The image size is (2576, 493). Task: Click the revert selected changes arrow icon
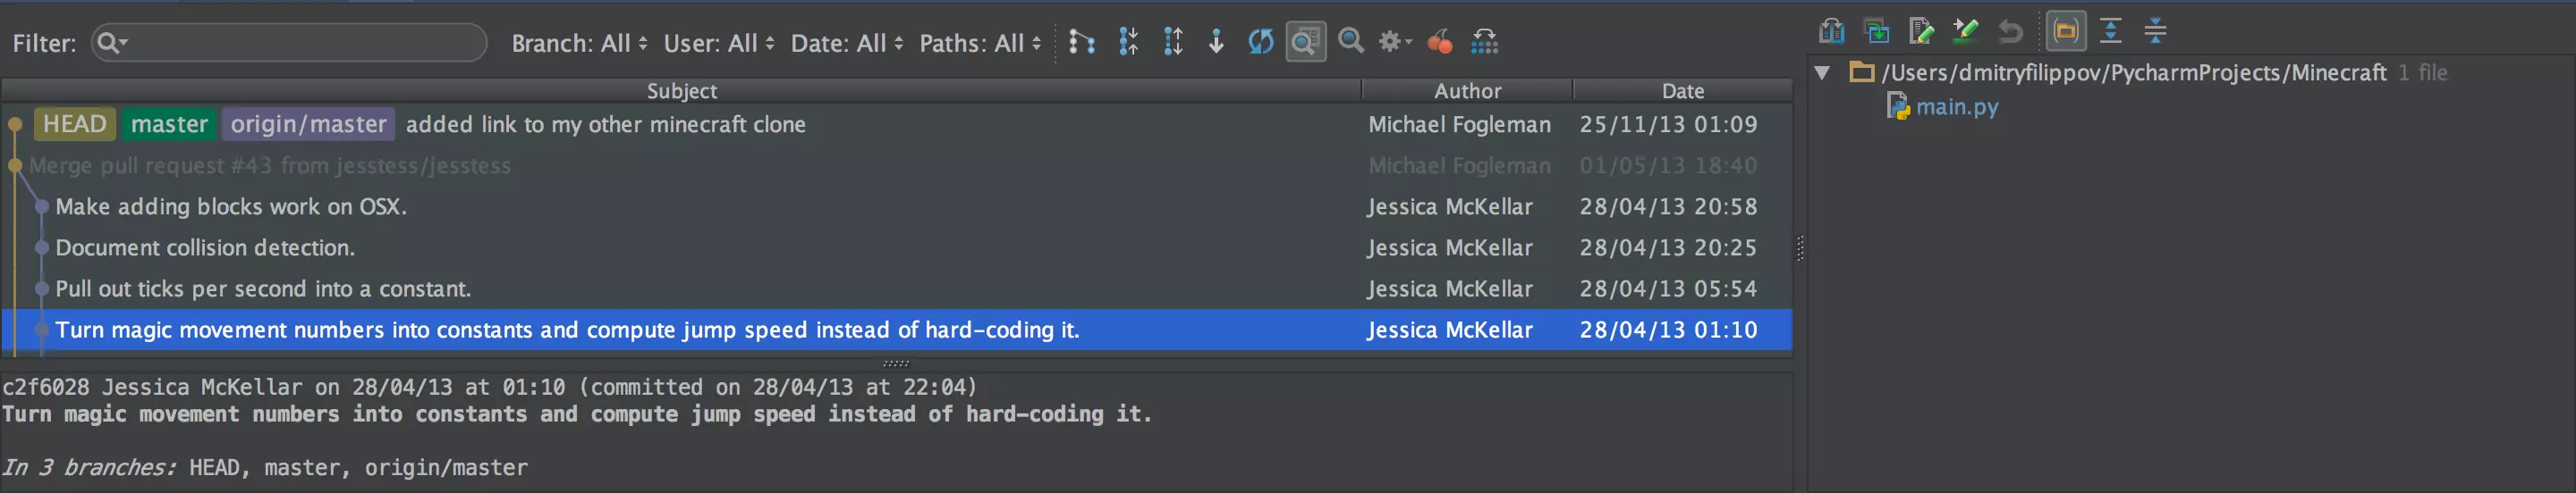point(2010,31)
